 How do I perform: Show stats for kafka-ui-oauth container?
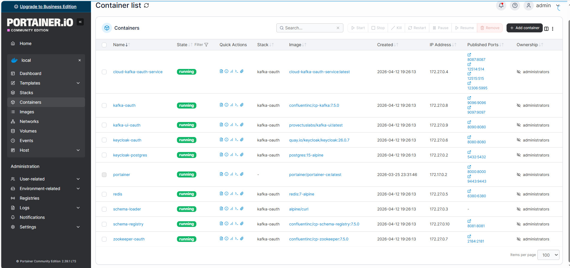click(x=231, y=125)
